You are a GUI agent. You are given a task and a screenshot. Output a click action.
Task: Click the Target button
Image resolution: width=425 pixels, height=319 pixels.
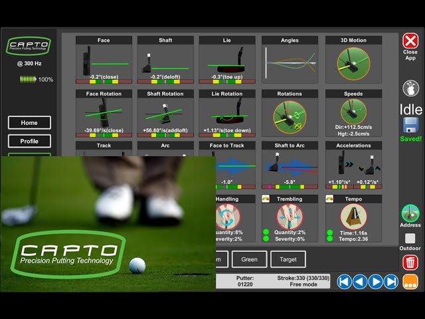click(x=288, y=259)
